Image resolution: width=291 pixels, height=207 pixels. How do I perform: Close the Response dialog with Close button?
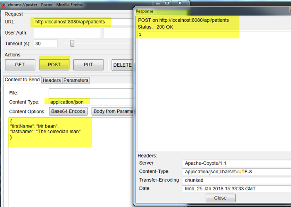tap(220, 198)
